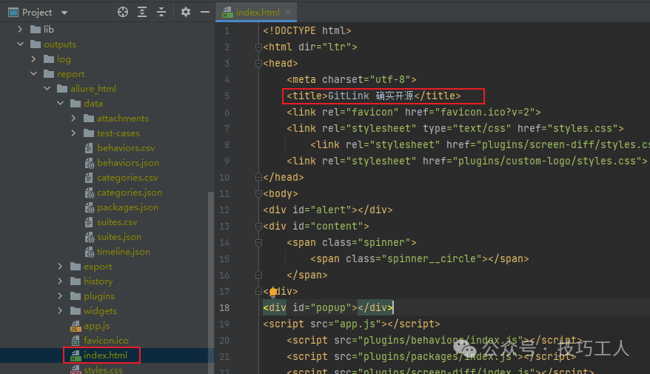The height and width of the screenshot is (374, 650).
Task: Toggle the fold marker beside the head tag
Action: (258, 64)
